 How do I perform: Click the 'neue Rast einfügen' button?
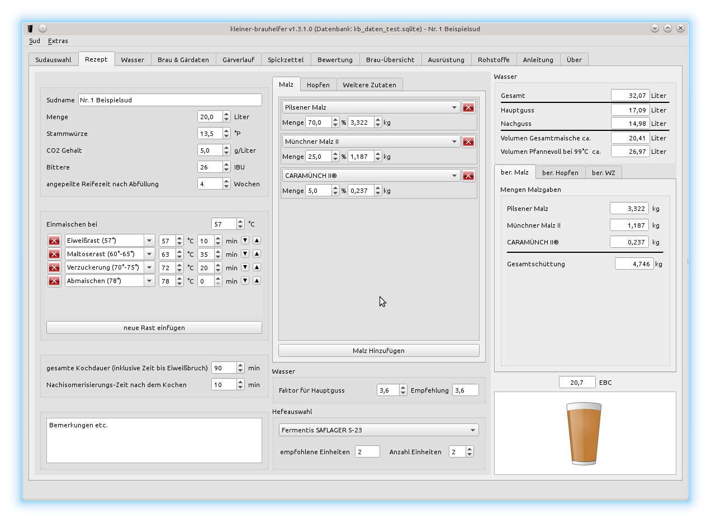tap(154, 328)
